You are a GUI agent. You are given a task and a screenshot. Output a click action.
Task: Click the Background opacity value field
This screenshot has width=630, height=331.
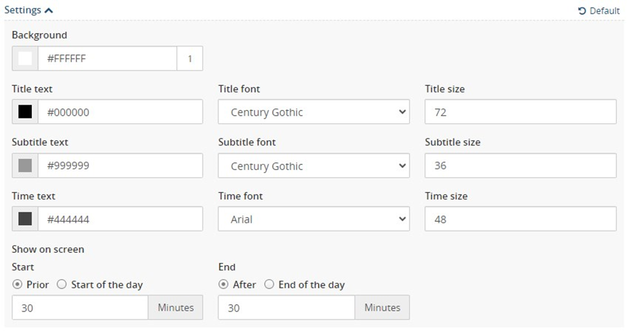tap(189, 58)
